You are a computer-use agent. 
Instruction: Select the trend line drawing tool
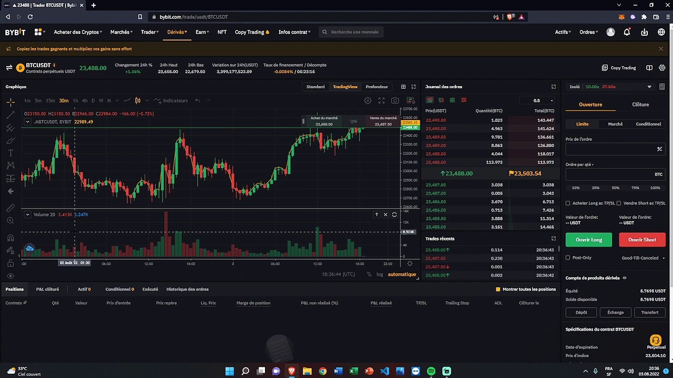click(11, 115)
